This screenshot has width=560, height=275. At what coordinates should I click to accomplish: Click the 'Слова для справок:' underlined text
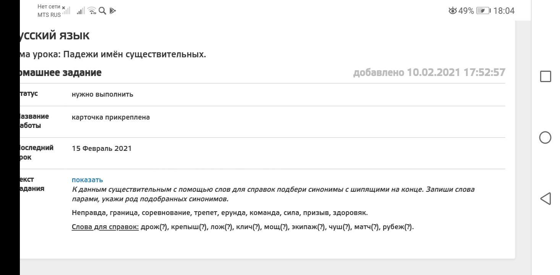[105, 227]
